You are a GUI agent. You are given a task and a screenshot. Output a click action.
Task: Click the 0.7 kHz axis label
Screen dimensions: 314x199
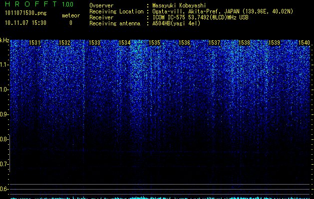(x=3, y=164)
